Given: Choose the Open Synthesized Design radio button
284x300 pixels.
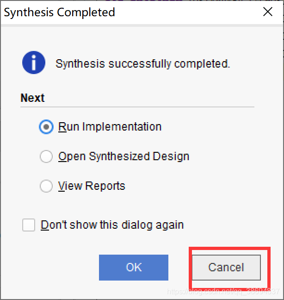Looking at the screenshot, I should [46, 156].
